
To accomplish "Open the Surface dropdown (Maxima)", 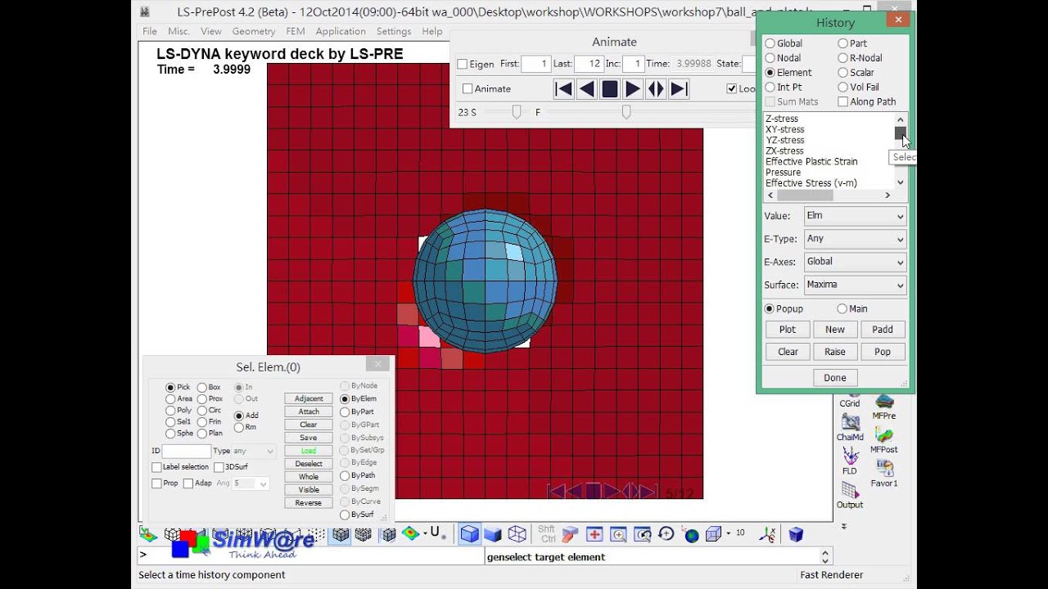I will (x=855, y=285).
